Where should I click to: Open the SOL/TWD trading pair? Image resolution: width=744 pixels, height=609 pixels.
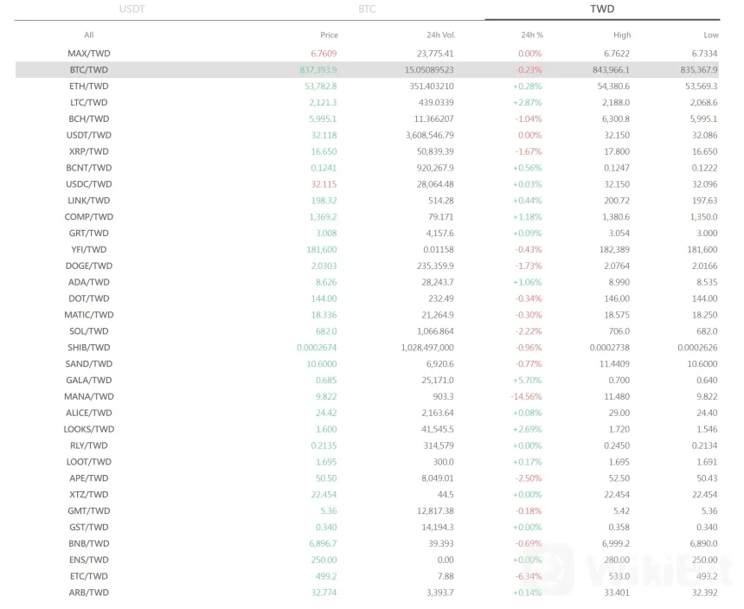coord(88,331)
